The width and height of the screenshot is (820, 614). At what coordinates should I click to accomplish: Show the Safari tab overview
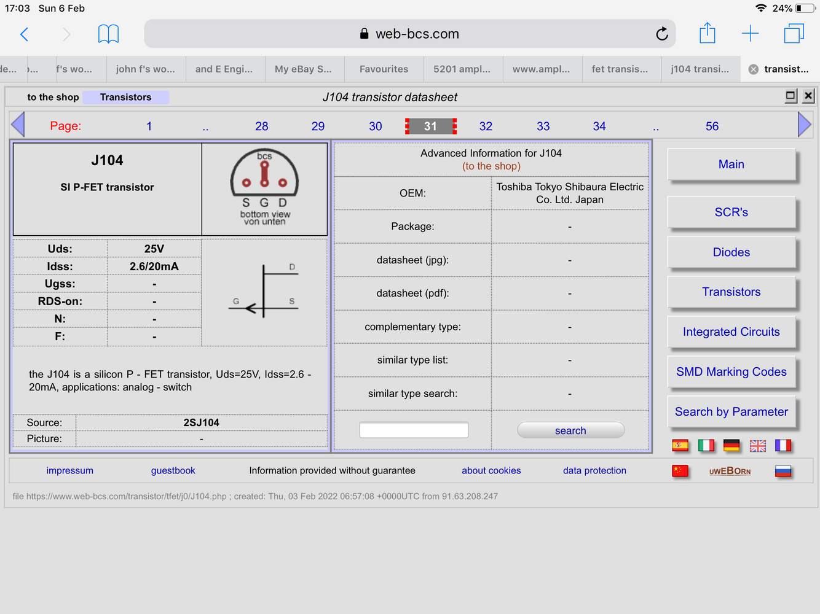pyautogui.click(x=794, y=33)
